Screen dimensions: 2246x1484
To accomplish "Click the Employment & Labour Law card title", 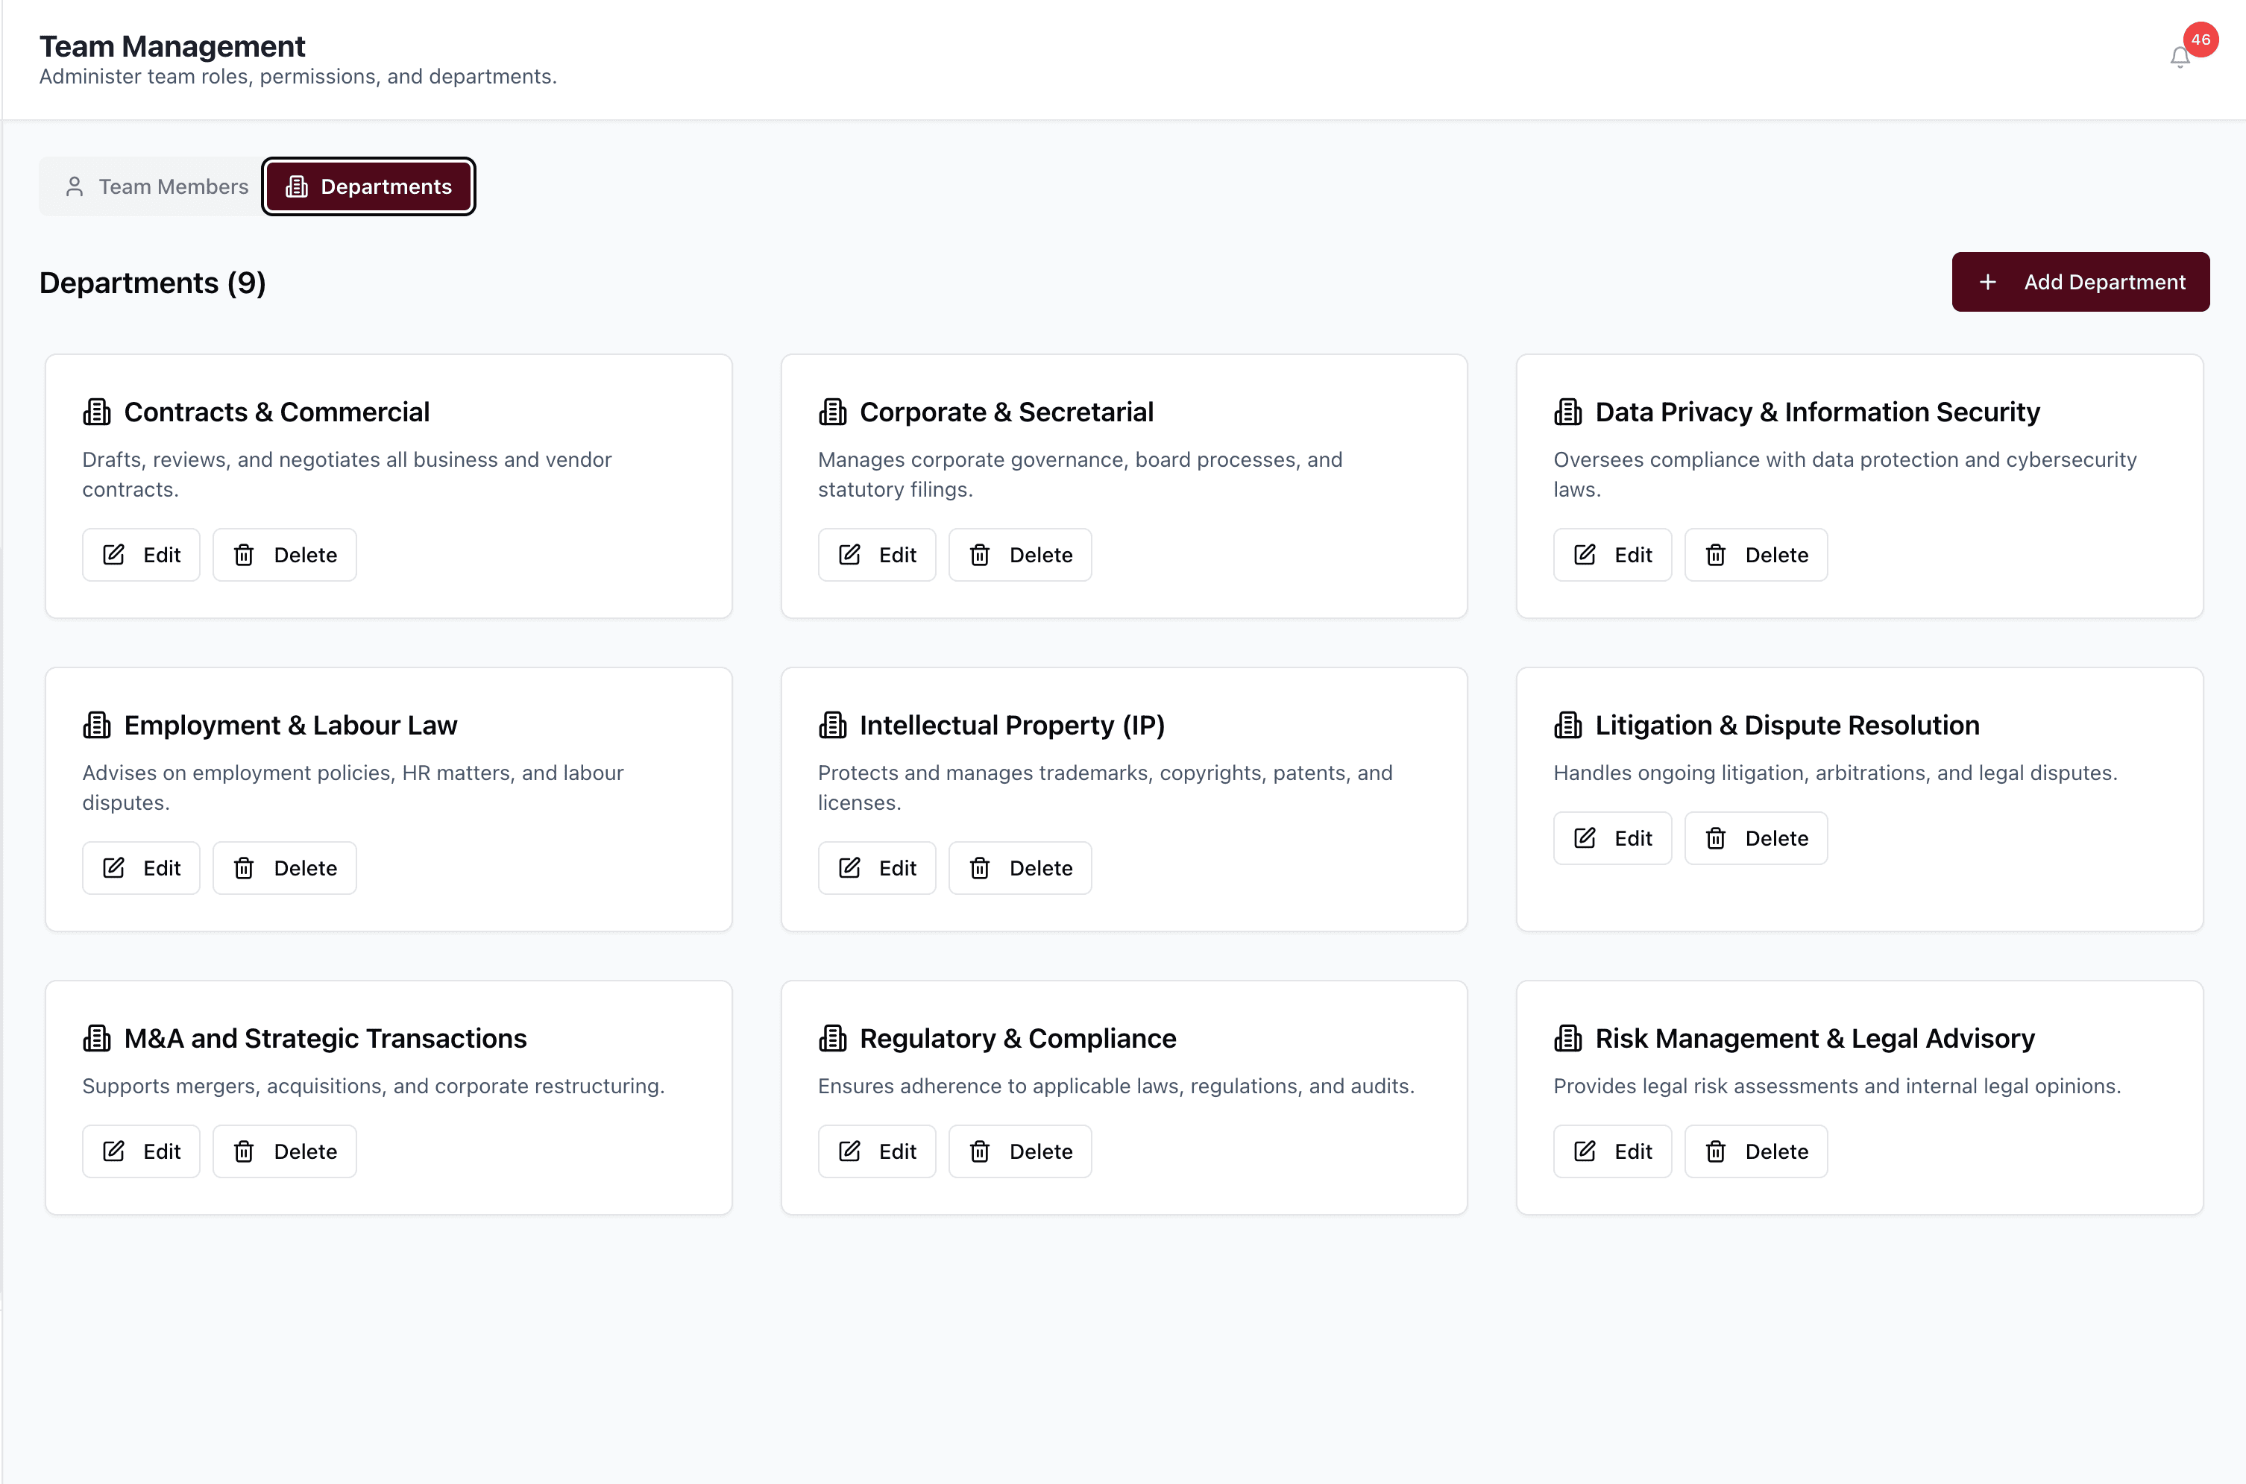I will (289, 725).
